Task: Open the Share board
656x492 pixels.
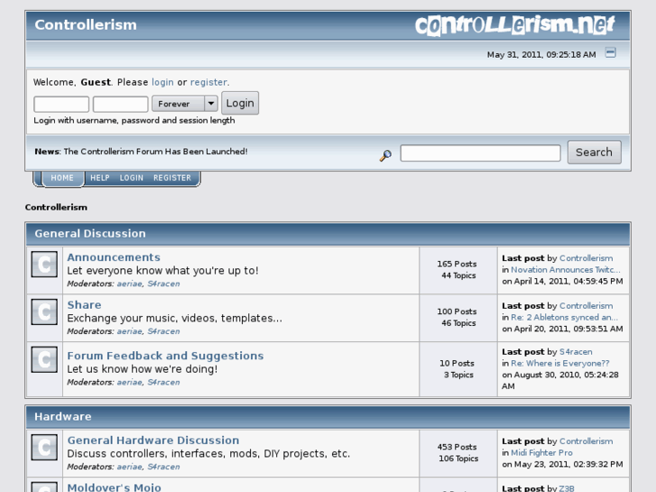Action: click(84, 305)
